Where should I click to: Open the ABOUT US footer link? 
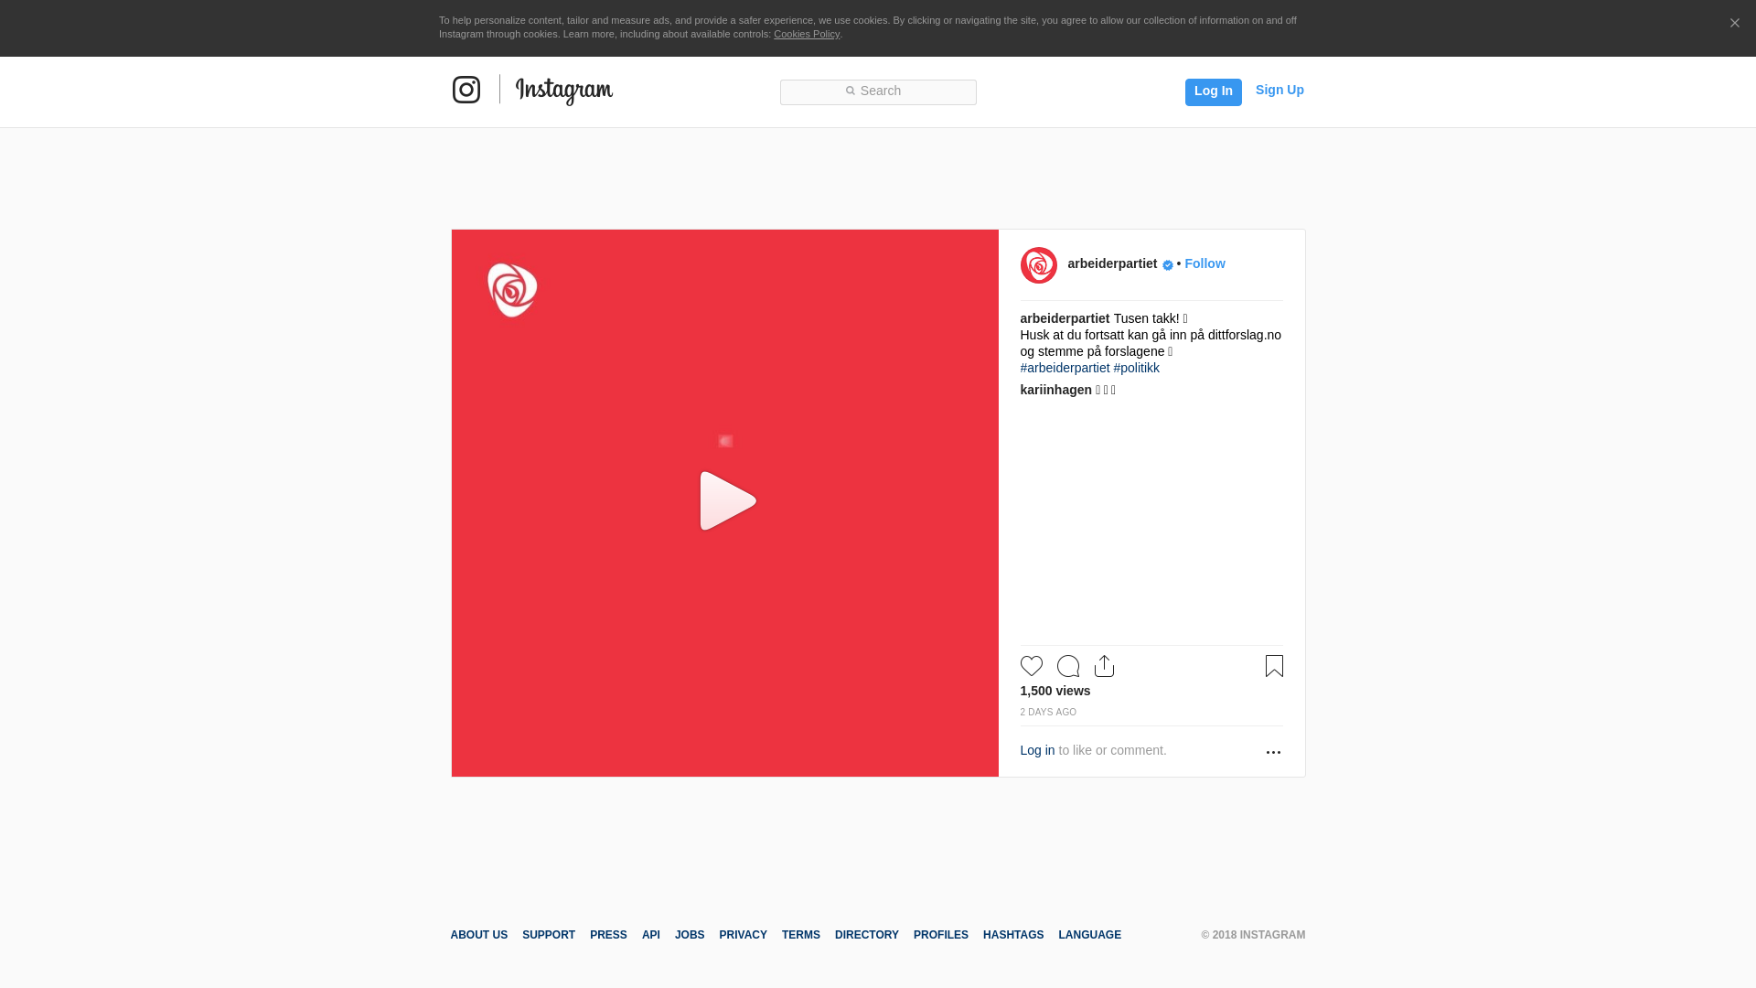point(478,935)
